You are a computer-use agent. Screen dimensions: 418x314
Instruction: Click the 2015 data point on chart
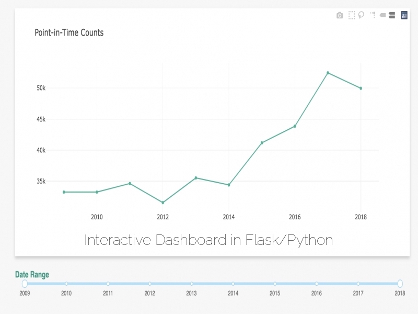[x=262, y=143]
